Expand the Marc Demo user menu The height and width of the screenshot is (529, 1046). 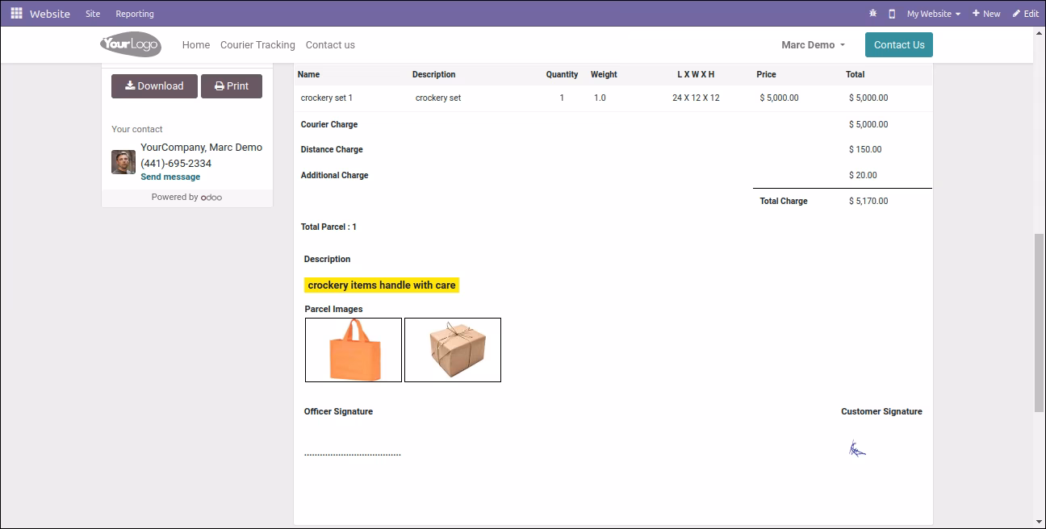[x=814, y=45]
